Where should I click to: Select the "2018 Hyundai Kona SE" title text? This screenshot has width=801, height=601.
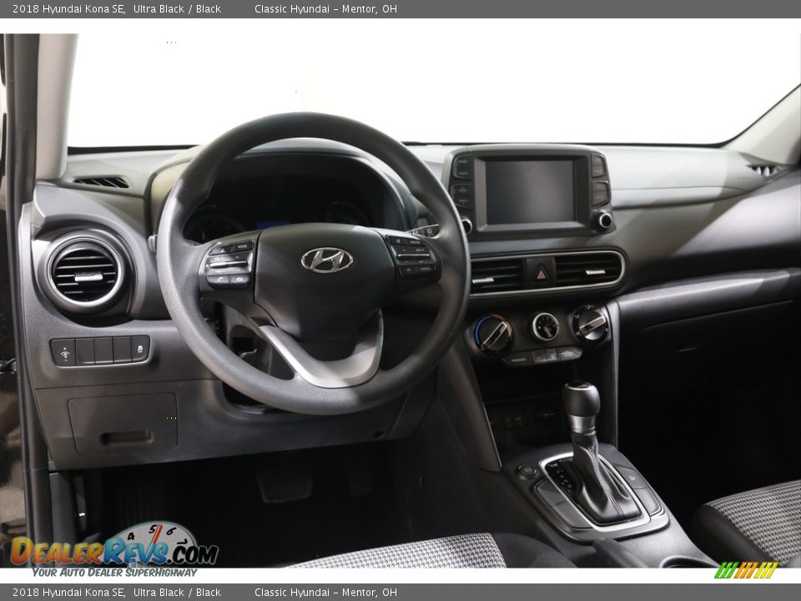coord(70,8)
